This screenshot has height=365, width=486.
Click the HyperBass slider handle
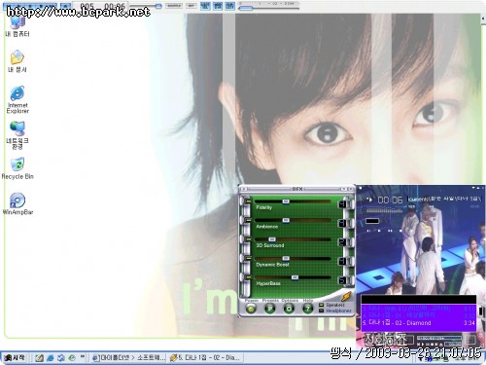[295, 277]
